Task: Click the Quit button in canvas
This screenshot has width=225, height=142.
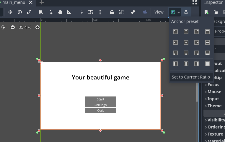Action: pos(101,111)
